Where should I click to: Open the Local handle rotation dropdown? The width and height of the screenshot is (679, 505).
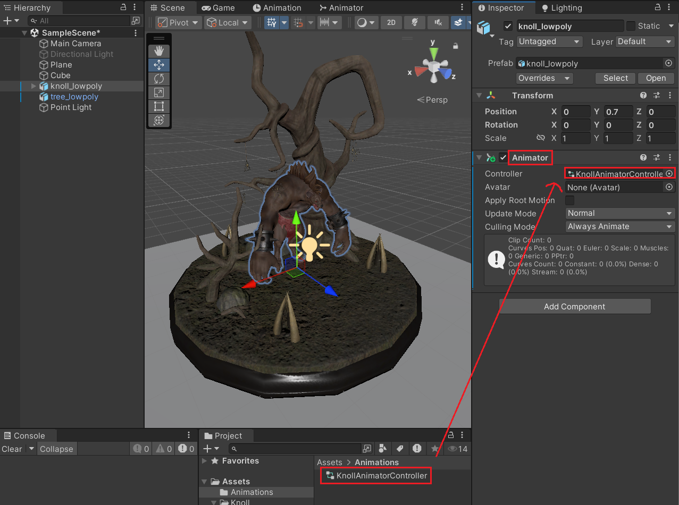click(x=228, y=23)
